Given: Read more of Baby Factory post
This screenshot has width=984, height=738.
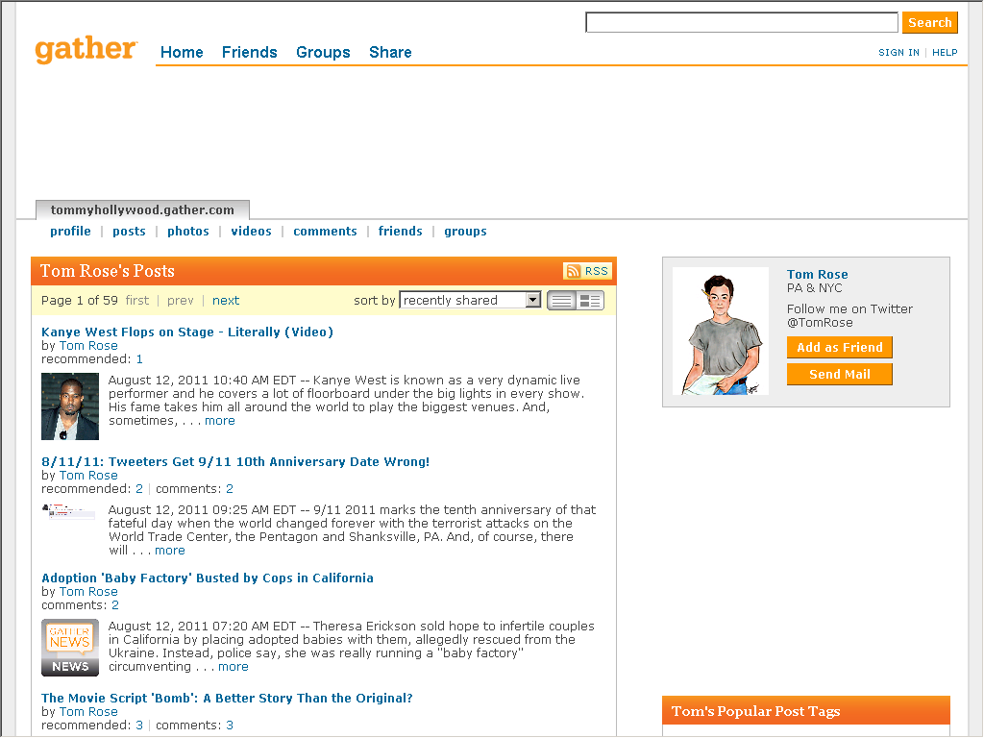Looking at the screenshot, I should [234, 667].
